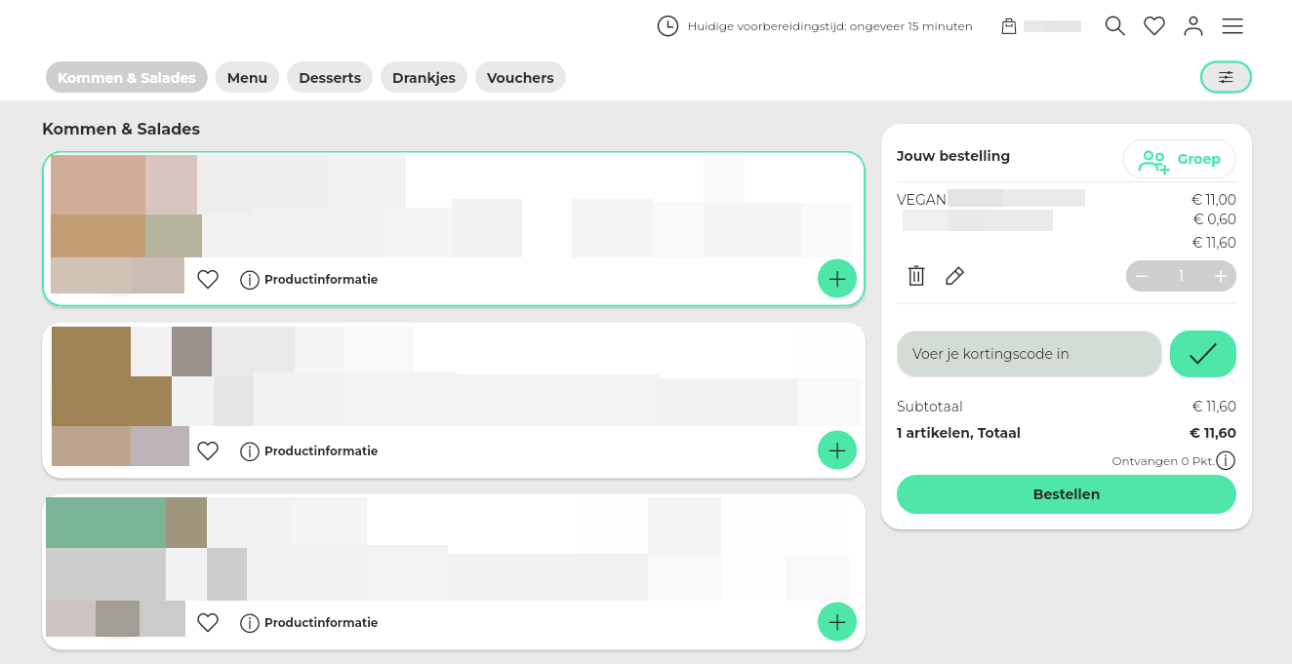Edit the order item with pencil icon

point(954,276)
